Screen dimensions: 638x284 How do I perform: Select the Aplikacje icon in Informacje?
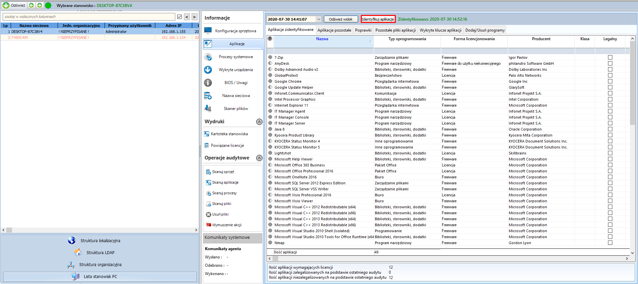208,44
